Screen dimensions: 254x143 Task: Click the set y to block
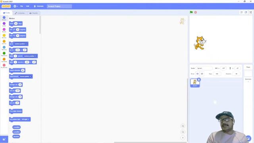click(14, 103)
